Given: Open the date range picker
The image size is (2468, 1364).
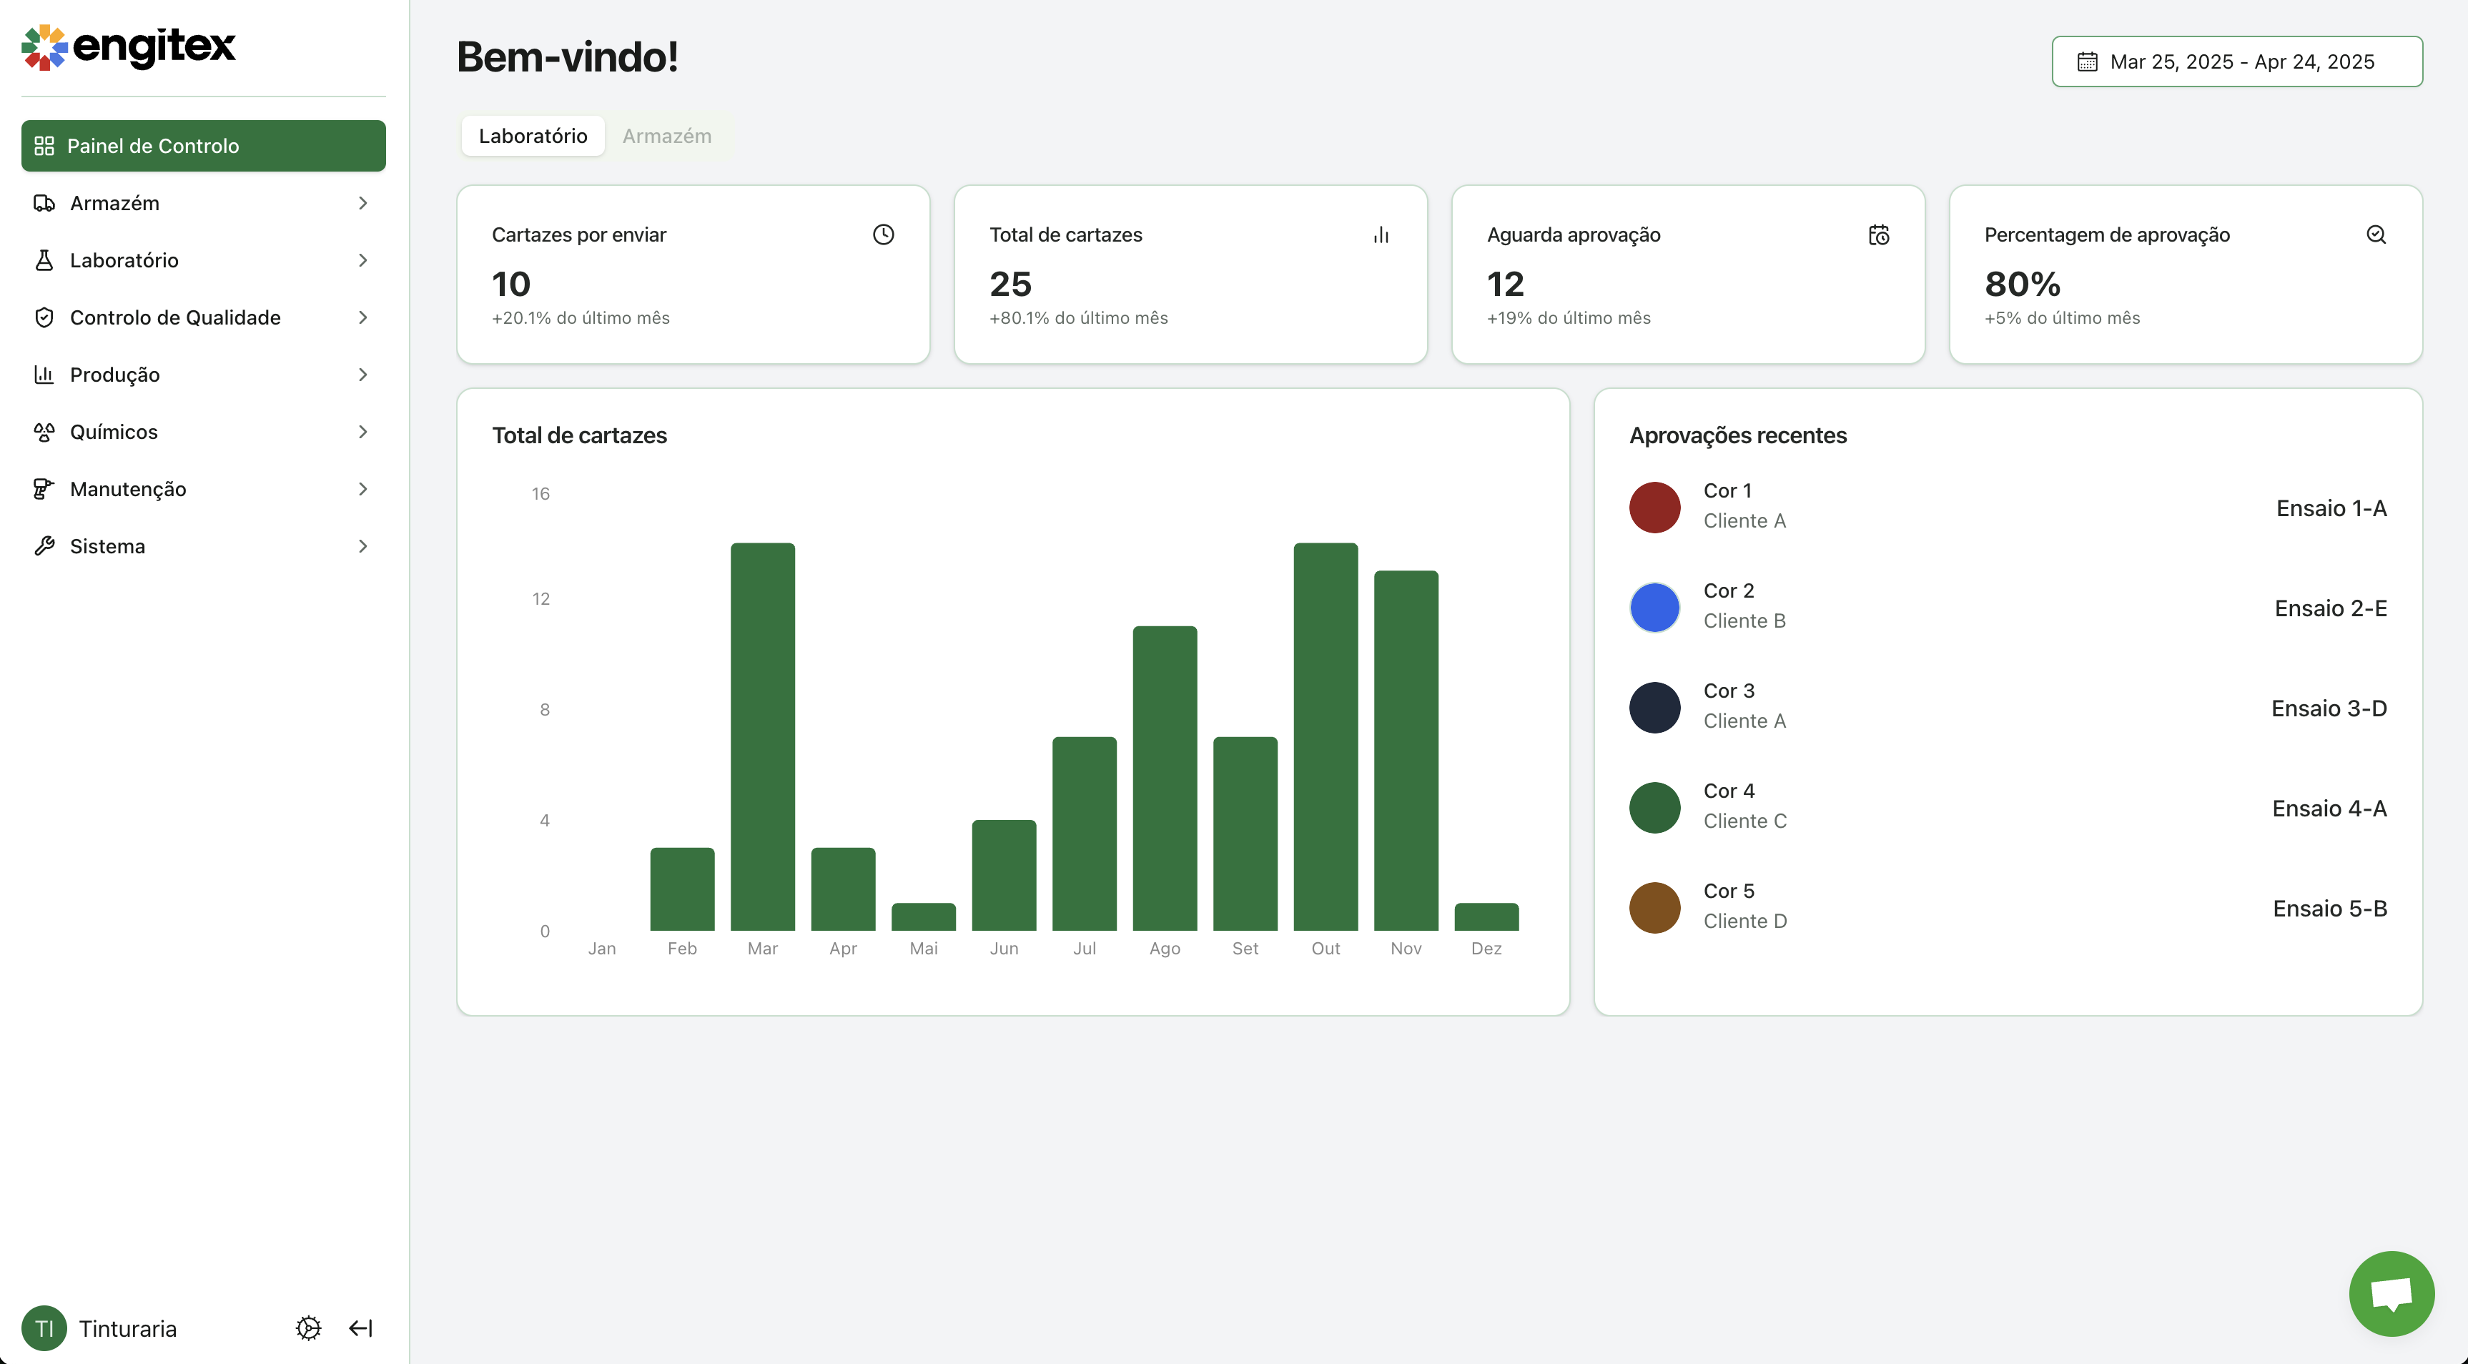Looking at the screenshot, I should click(x=2236, y=61).
